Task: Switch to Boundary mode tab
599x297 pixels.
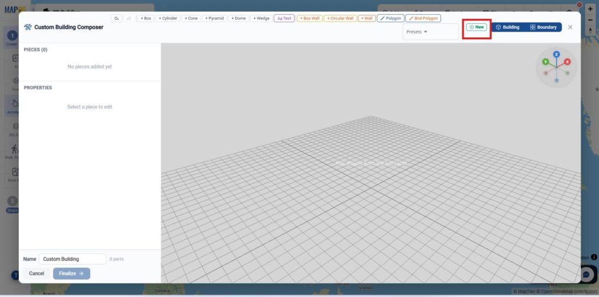Action: [543, 27]
